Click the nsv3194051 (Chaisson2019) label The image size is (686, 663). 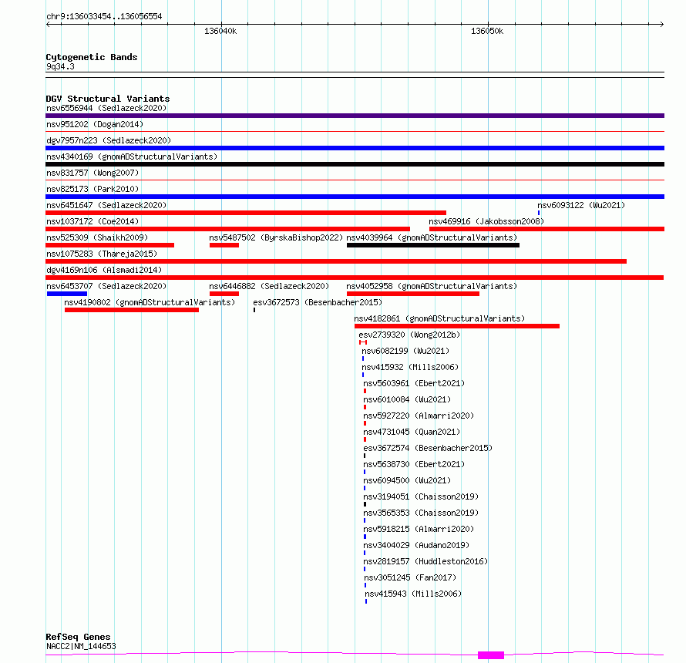tap(421, 496)
